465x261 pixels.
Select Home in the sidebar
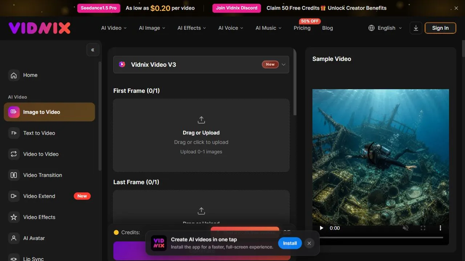[x=49, y=75]
